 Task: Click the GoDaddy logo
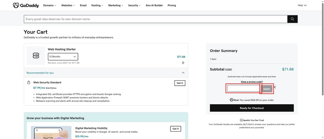pos(26,5)
